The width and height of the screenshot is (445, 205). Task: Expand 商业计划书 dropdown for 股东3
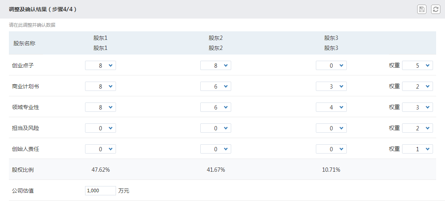coord(331,86)
